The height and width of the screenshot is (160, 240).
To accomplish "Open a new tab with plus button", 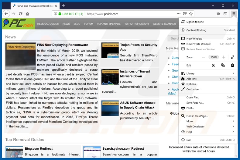I will click(63, 6).
